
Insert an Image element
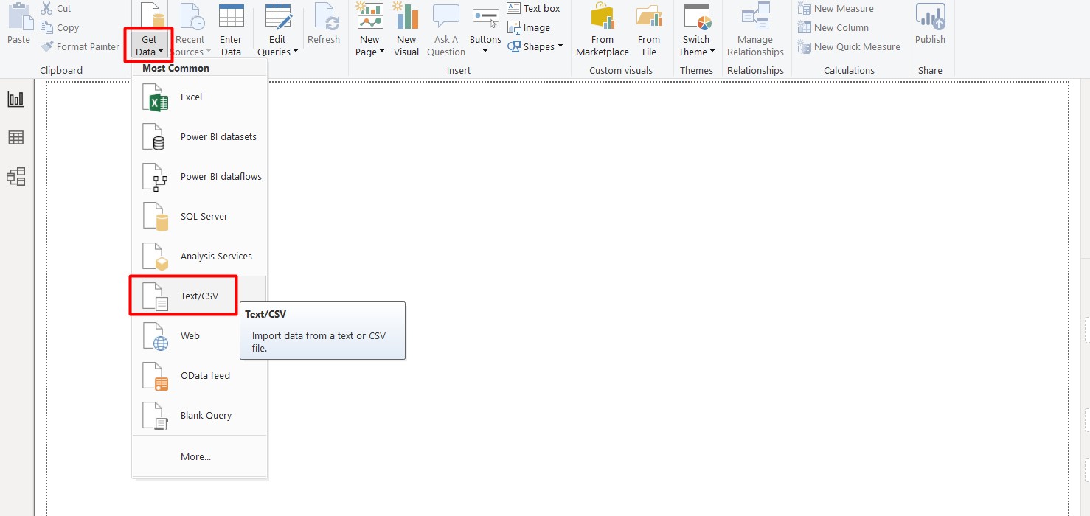(x=529, y=28)
